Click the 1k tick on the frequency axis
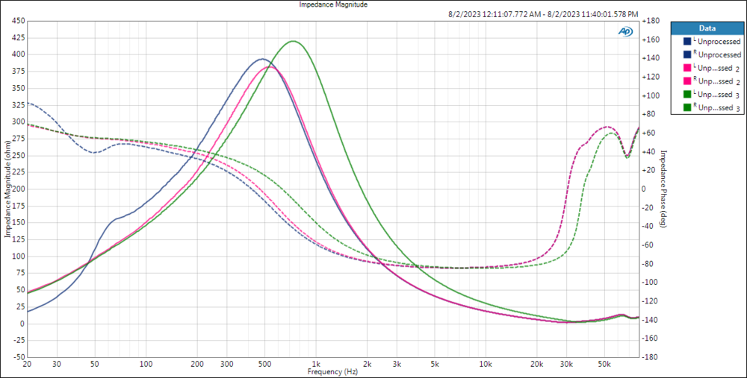This screenshot has height=378, width=747. (x=316, y=363)
